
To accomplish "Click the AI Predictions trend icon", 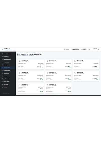I will click(2, 62).
